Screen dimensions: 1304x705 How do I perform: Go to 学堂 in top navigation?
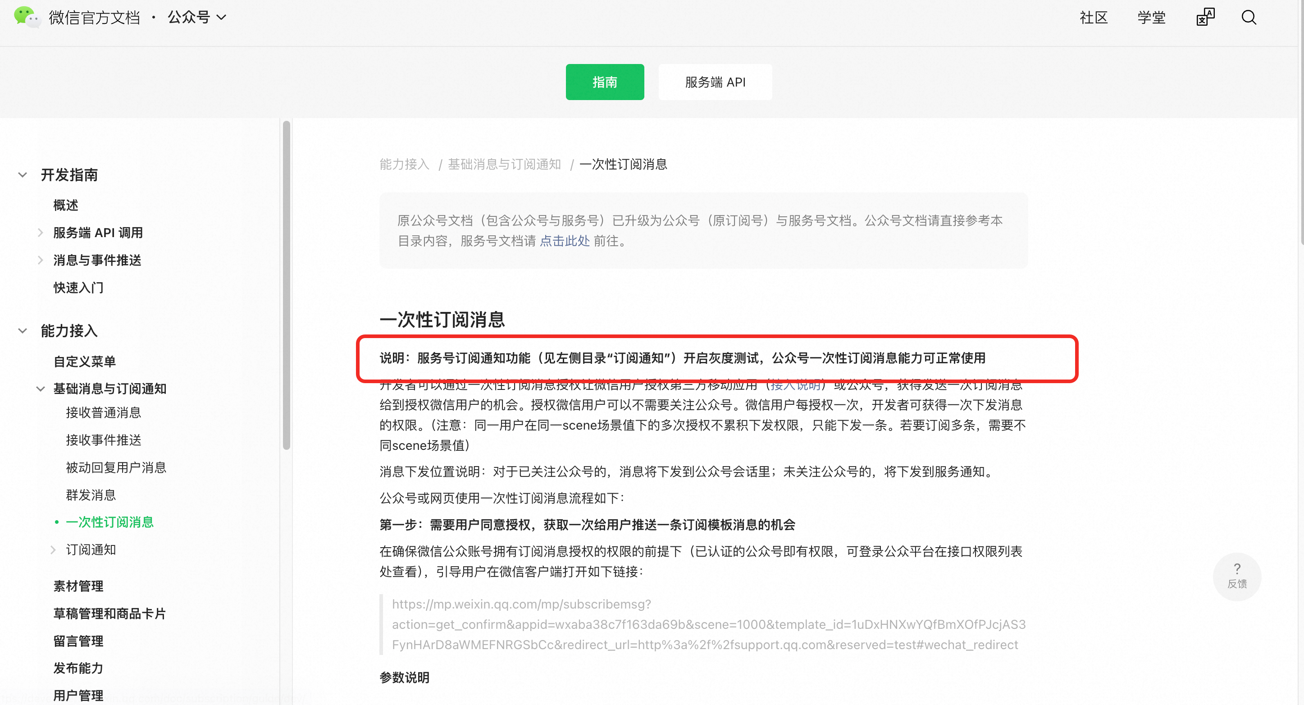1151,18
